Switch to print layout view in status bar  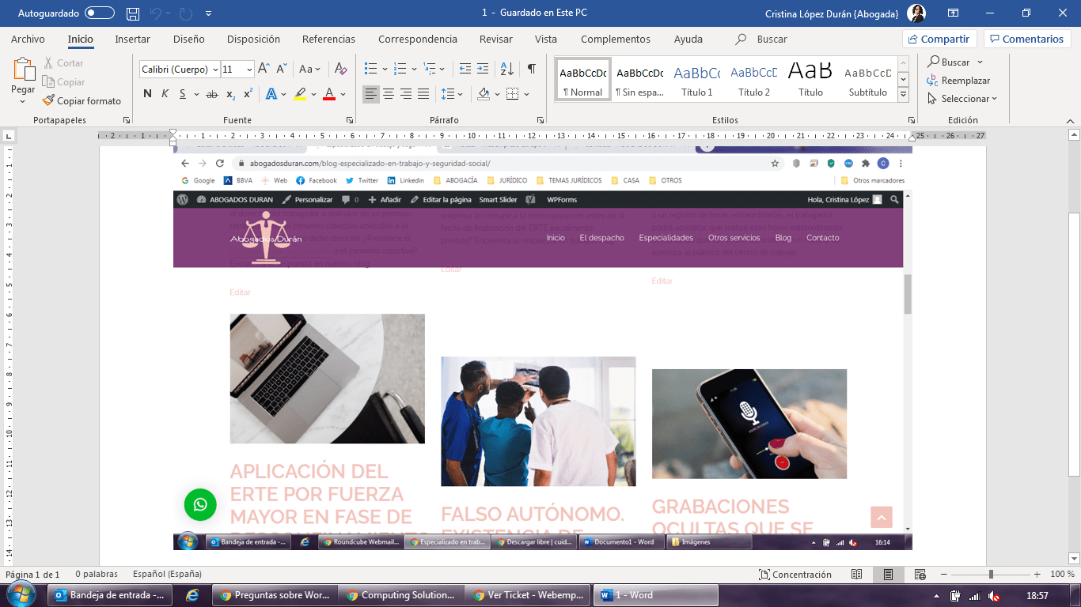click(x=889, y=575)
